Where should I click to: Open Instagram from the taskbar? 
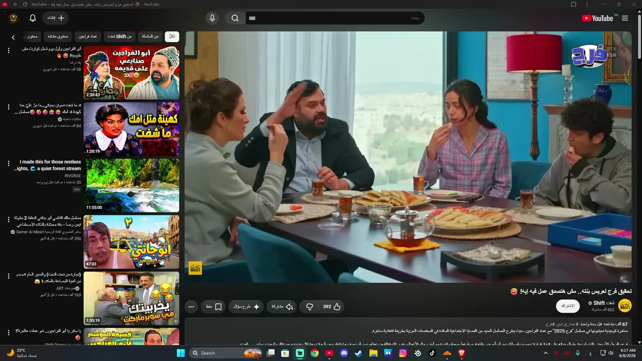(403, 353)
